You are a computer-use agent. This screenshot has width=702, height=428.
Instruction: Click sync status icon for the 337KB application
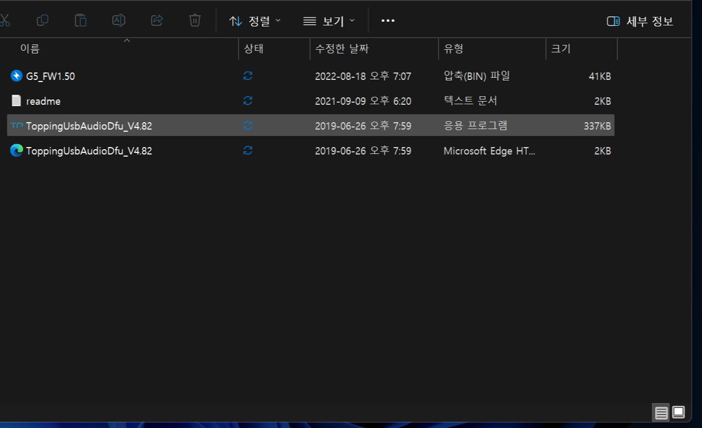(248, 125)
